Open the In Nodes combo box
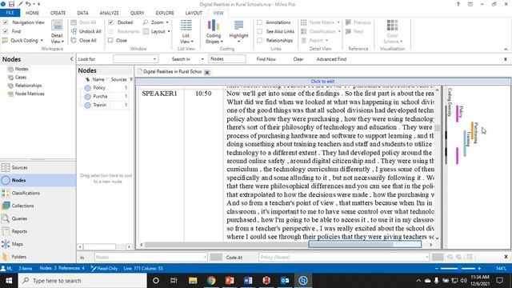Screen dimensions: 512x288 point(151,257)
